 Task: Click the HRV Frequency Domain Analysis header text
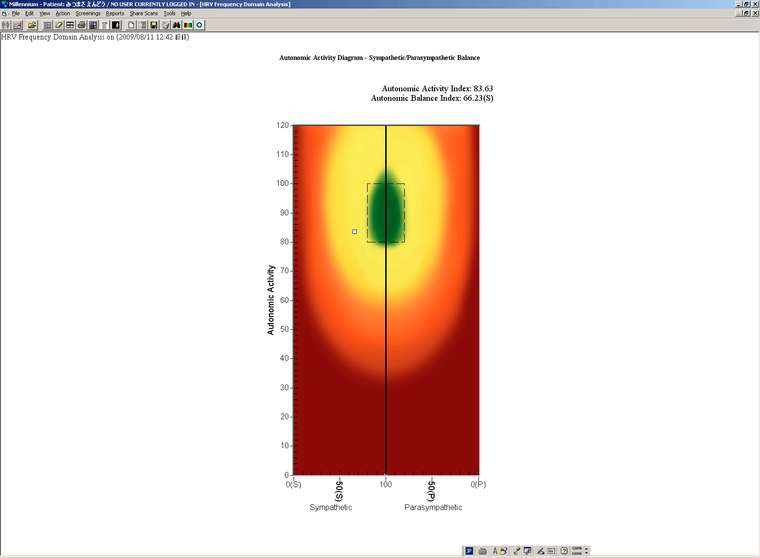(x=95, y=37)
